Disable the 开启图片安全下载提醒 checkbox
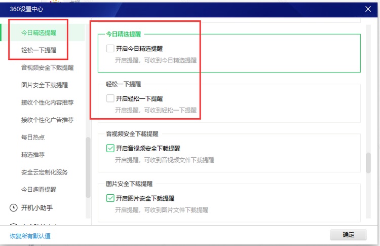 [110, 198]
